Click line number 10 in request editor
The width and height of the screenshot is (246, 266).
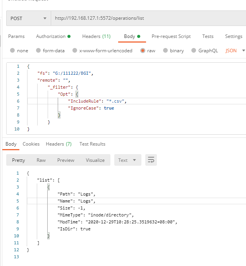[17, 129]
